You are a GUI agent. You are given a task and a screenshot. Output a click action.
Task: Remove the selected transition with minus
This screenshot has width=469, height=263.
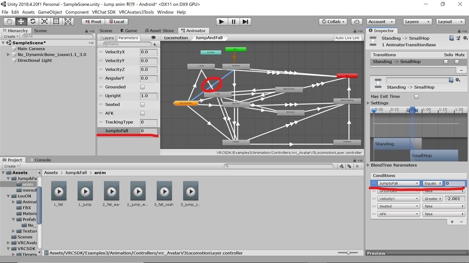461,71
